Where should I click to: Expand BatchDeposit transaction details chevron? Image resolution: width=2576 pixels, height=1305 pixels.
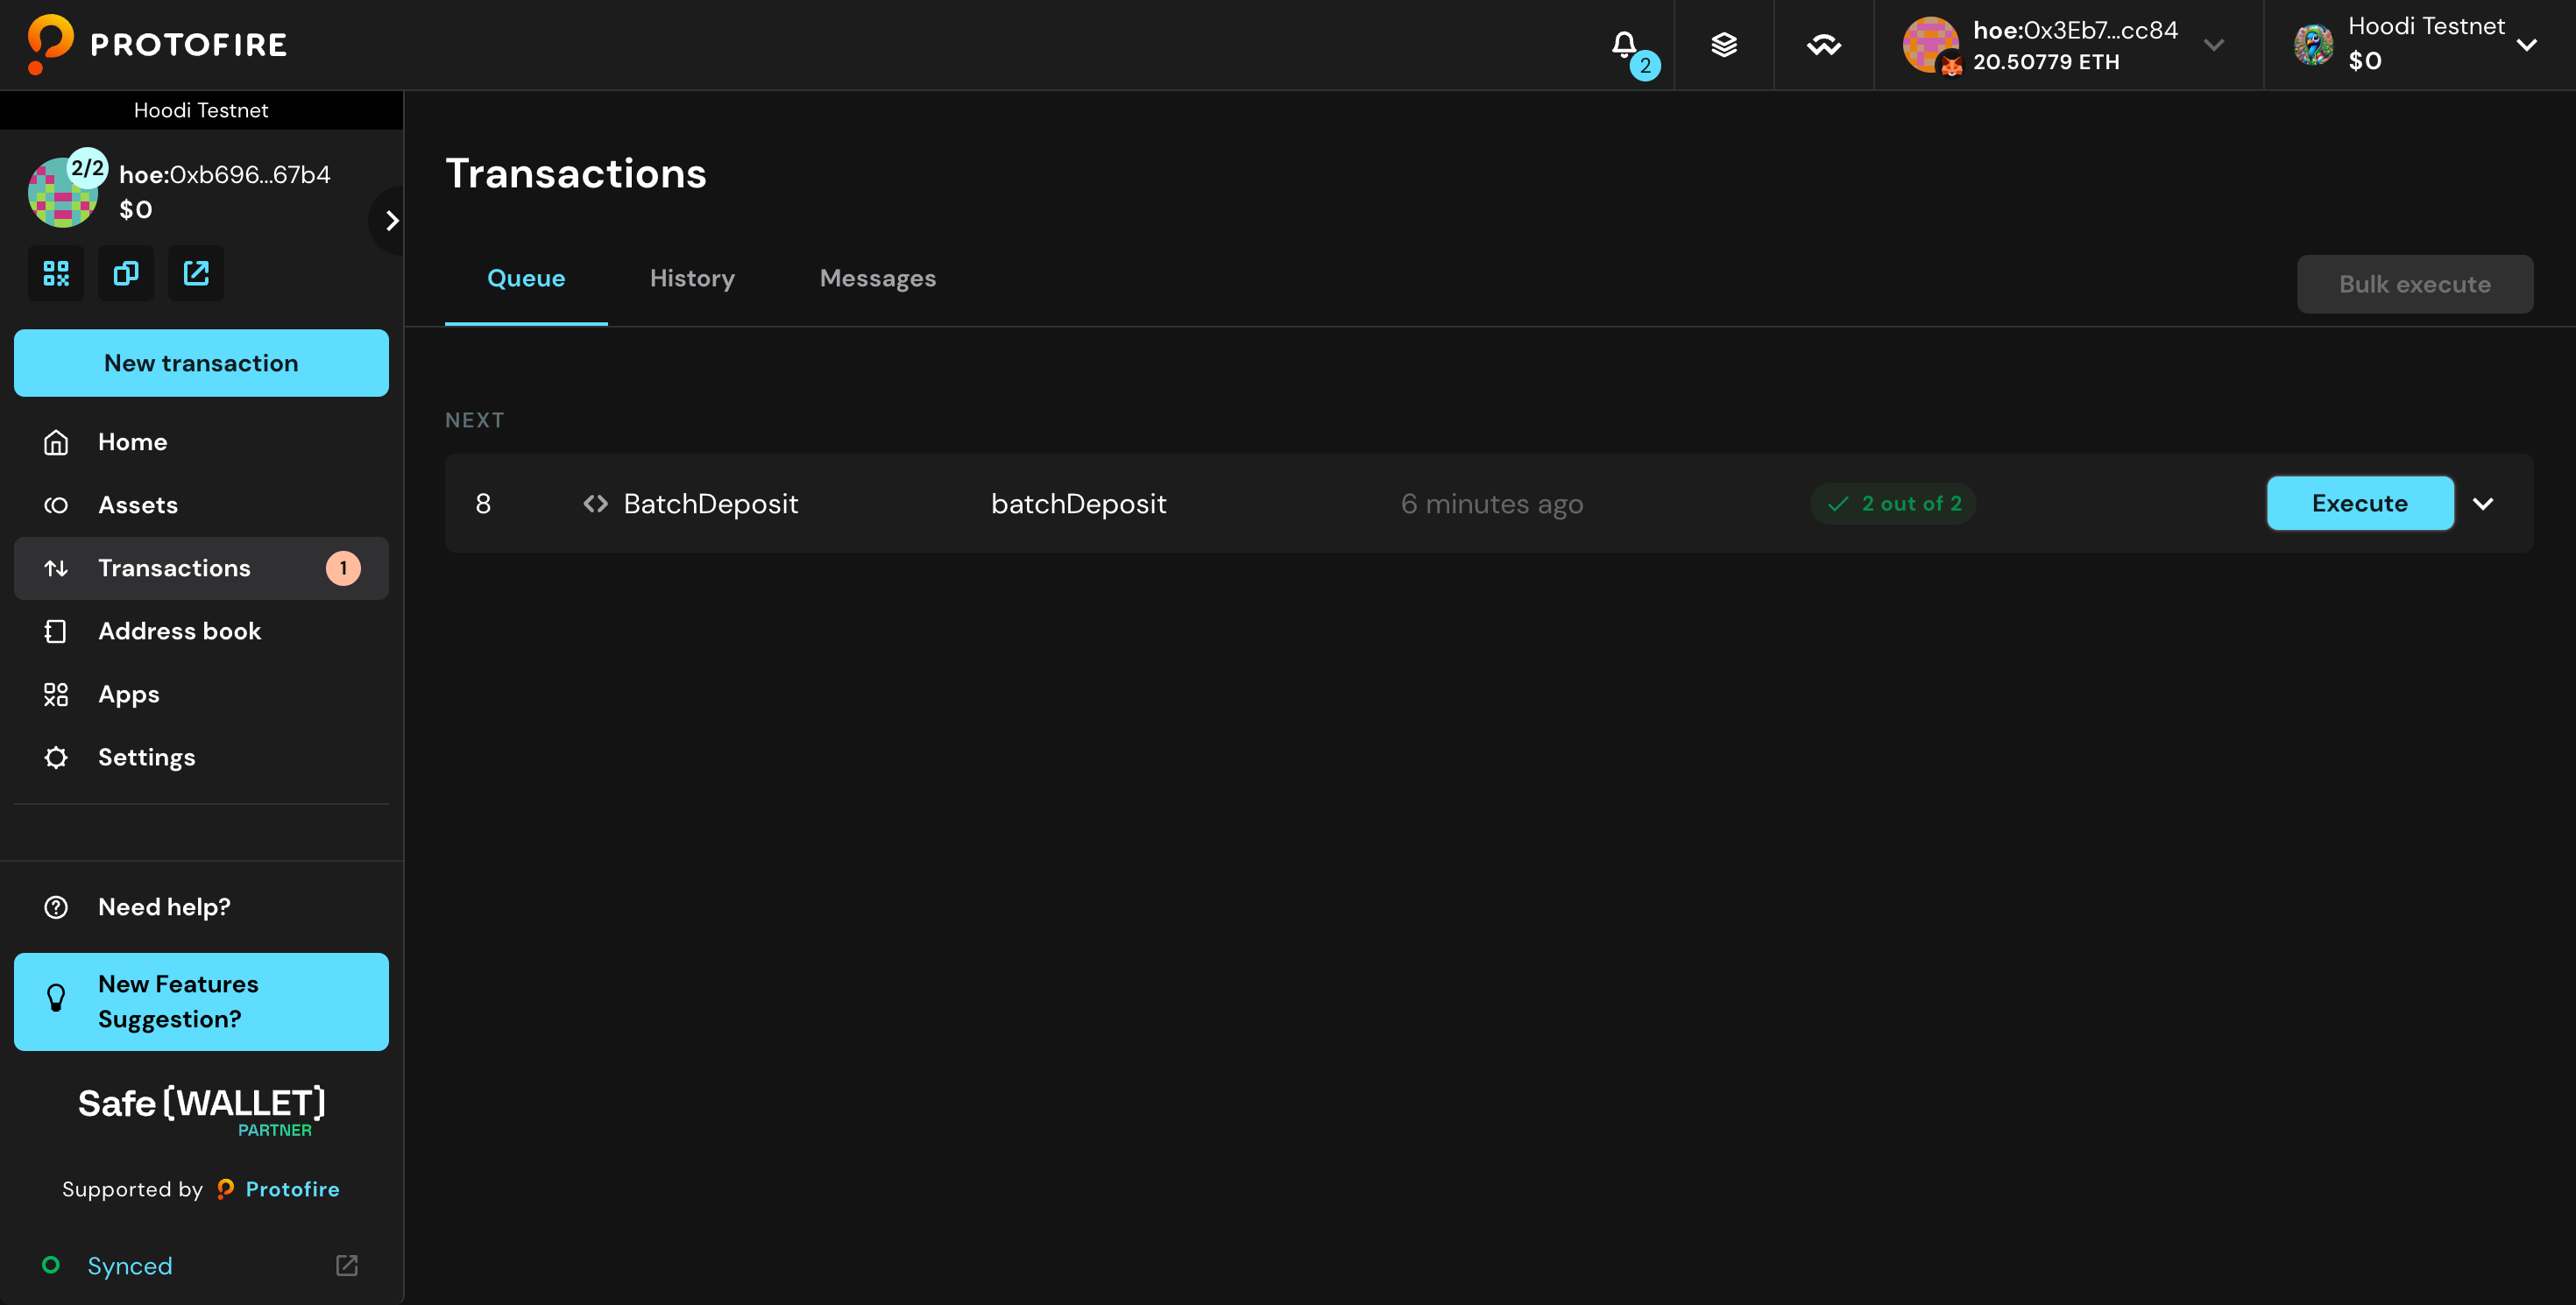click(x=2483, y=504)
